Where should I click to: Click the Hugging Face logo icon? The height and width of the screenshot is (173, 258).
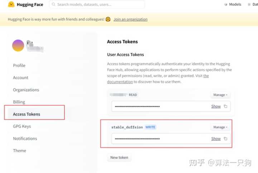point(11,5)
